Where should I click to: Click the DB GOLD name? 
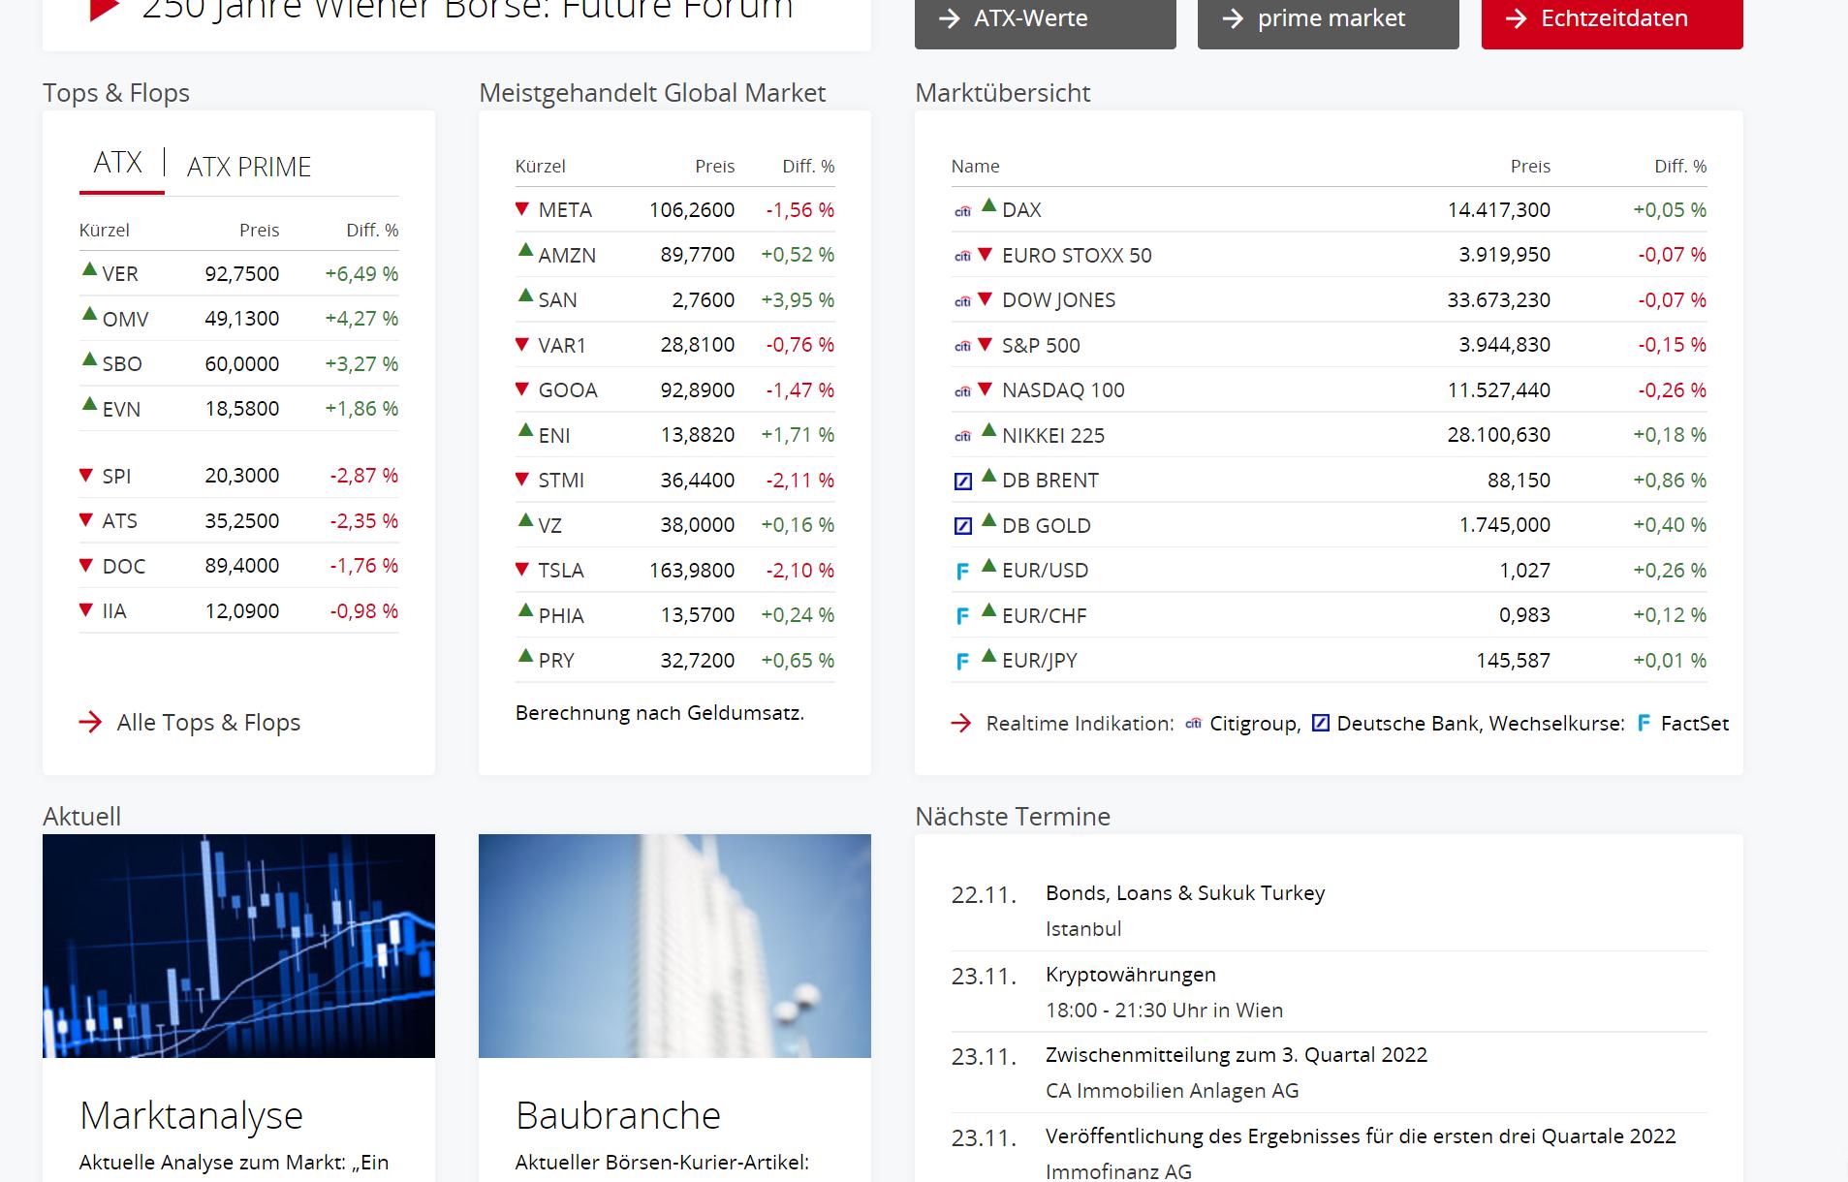tap(1047, 526)
